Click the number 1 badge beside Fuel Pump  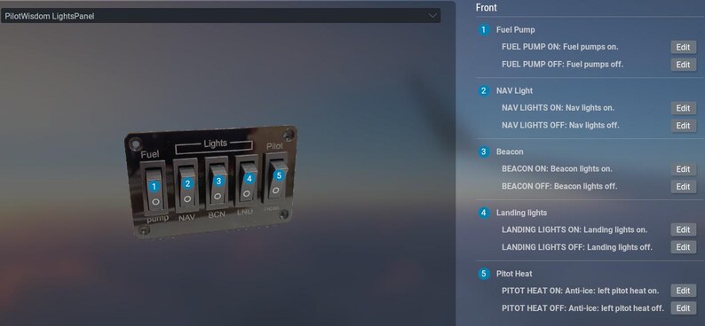[x=484, y=30]
